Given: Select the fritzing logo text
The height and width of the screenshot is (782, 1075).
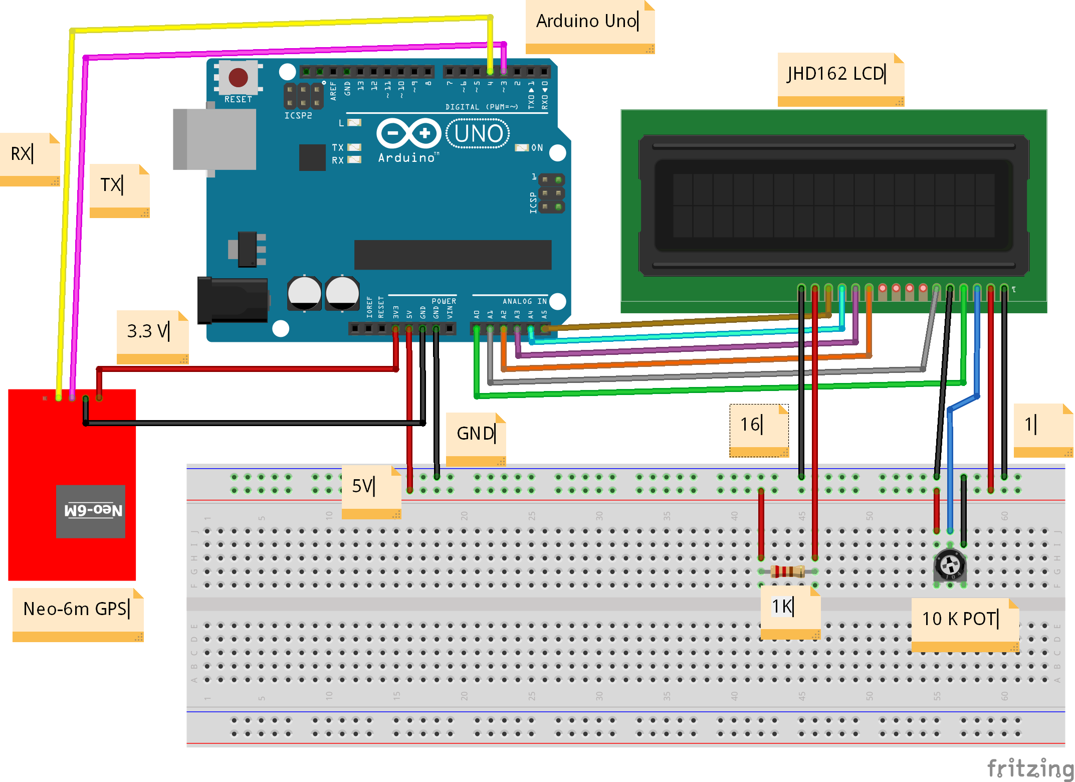Looking at the screenshot, I should click(x=1031, y=768).
